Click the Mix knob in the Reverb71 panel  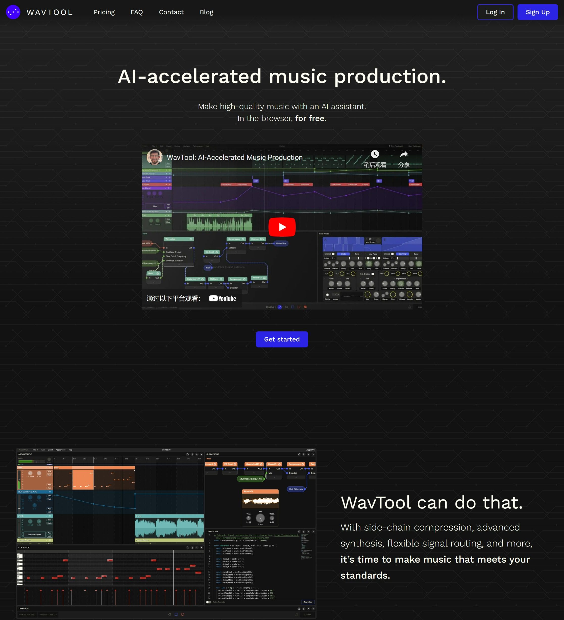(x=260, y=518)
